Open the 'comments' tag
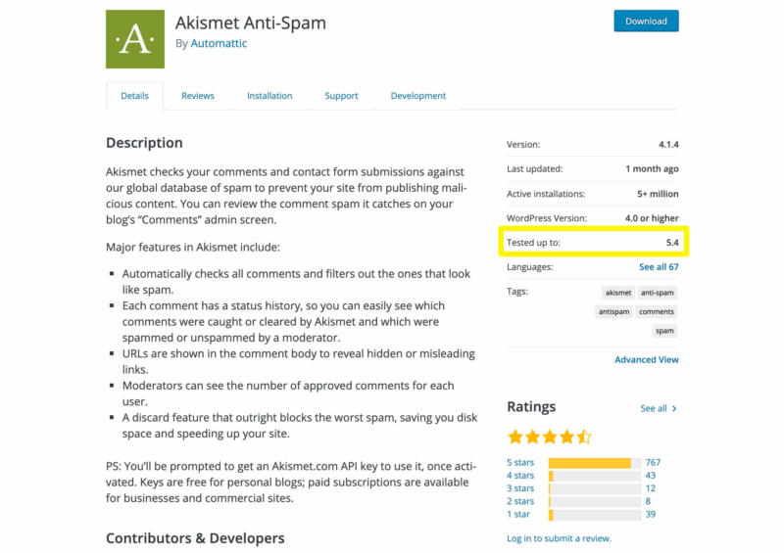 [657, 311]
